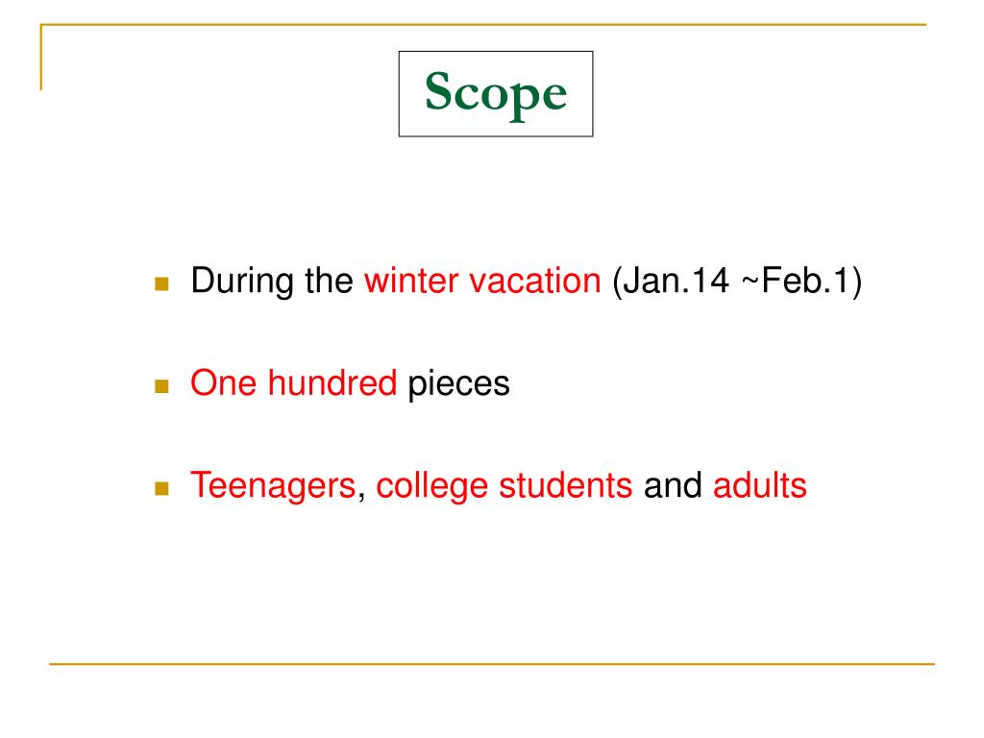Click 'Feb.1)' at end of first bullet
The image size is (984, 738).
tap(811, 282)
